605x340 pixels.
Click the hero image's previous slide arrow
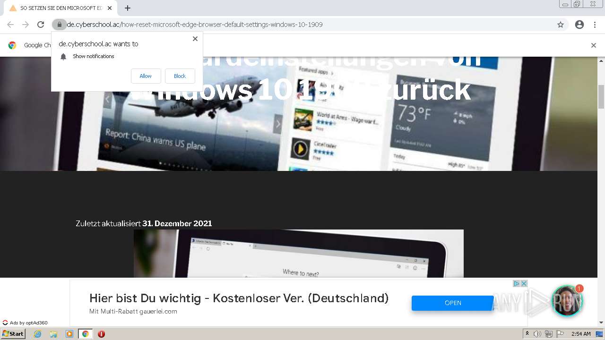(x=108, y=100)
